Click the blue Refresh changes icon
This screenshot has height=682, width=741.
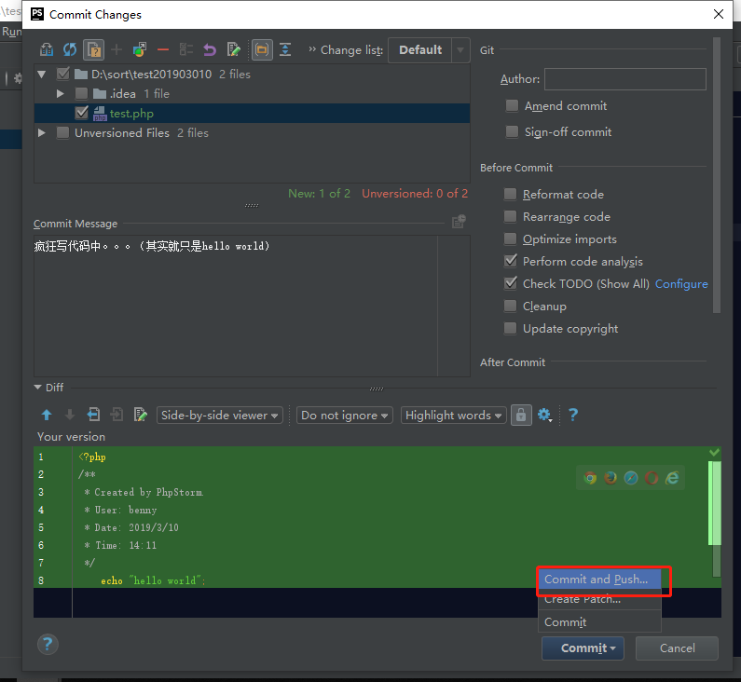tap(70, 49)
